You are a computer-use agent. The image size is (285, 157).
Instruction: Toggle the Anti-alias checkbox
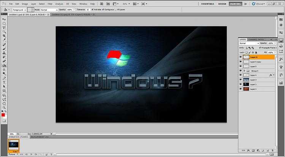[x=93, y=10]
